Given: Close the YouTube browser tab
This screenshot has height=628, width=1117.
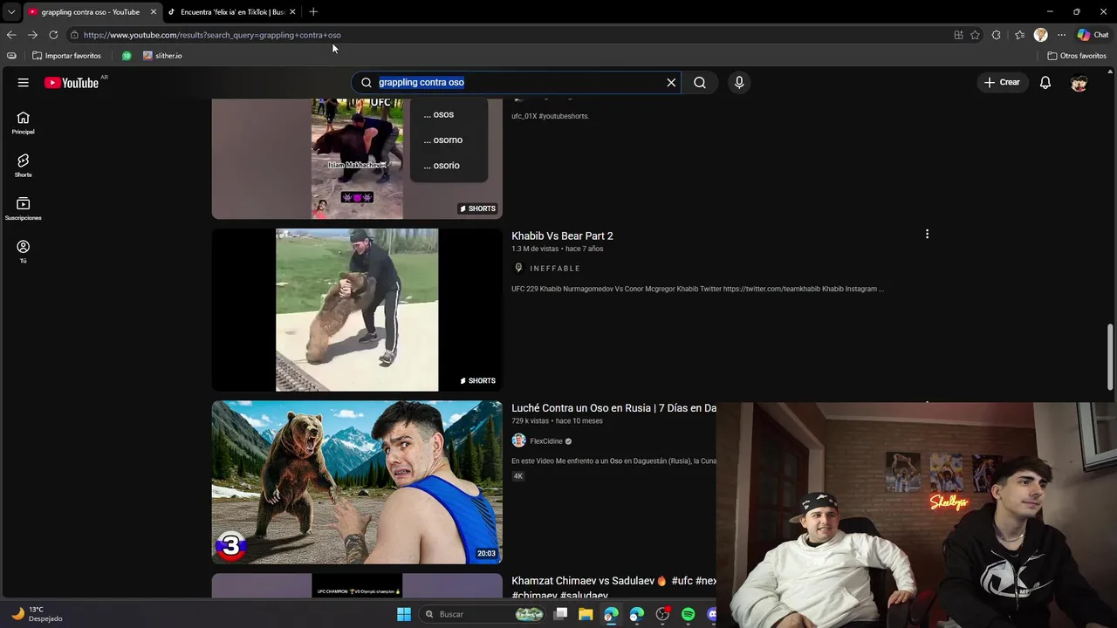Looking at the screenshot, I should (x=154, y=12).
